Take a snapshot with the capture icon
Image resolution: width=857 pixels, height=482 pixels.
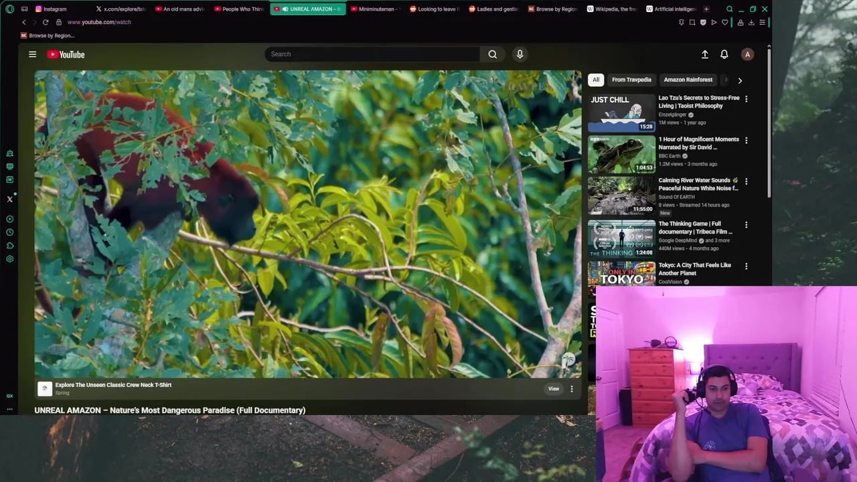(692, 22)
